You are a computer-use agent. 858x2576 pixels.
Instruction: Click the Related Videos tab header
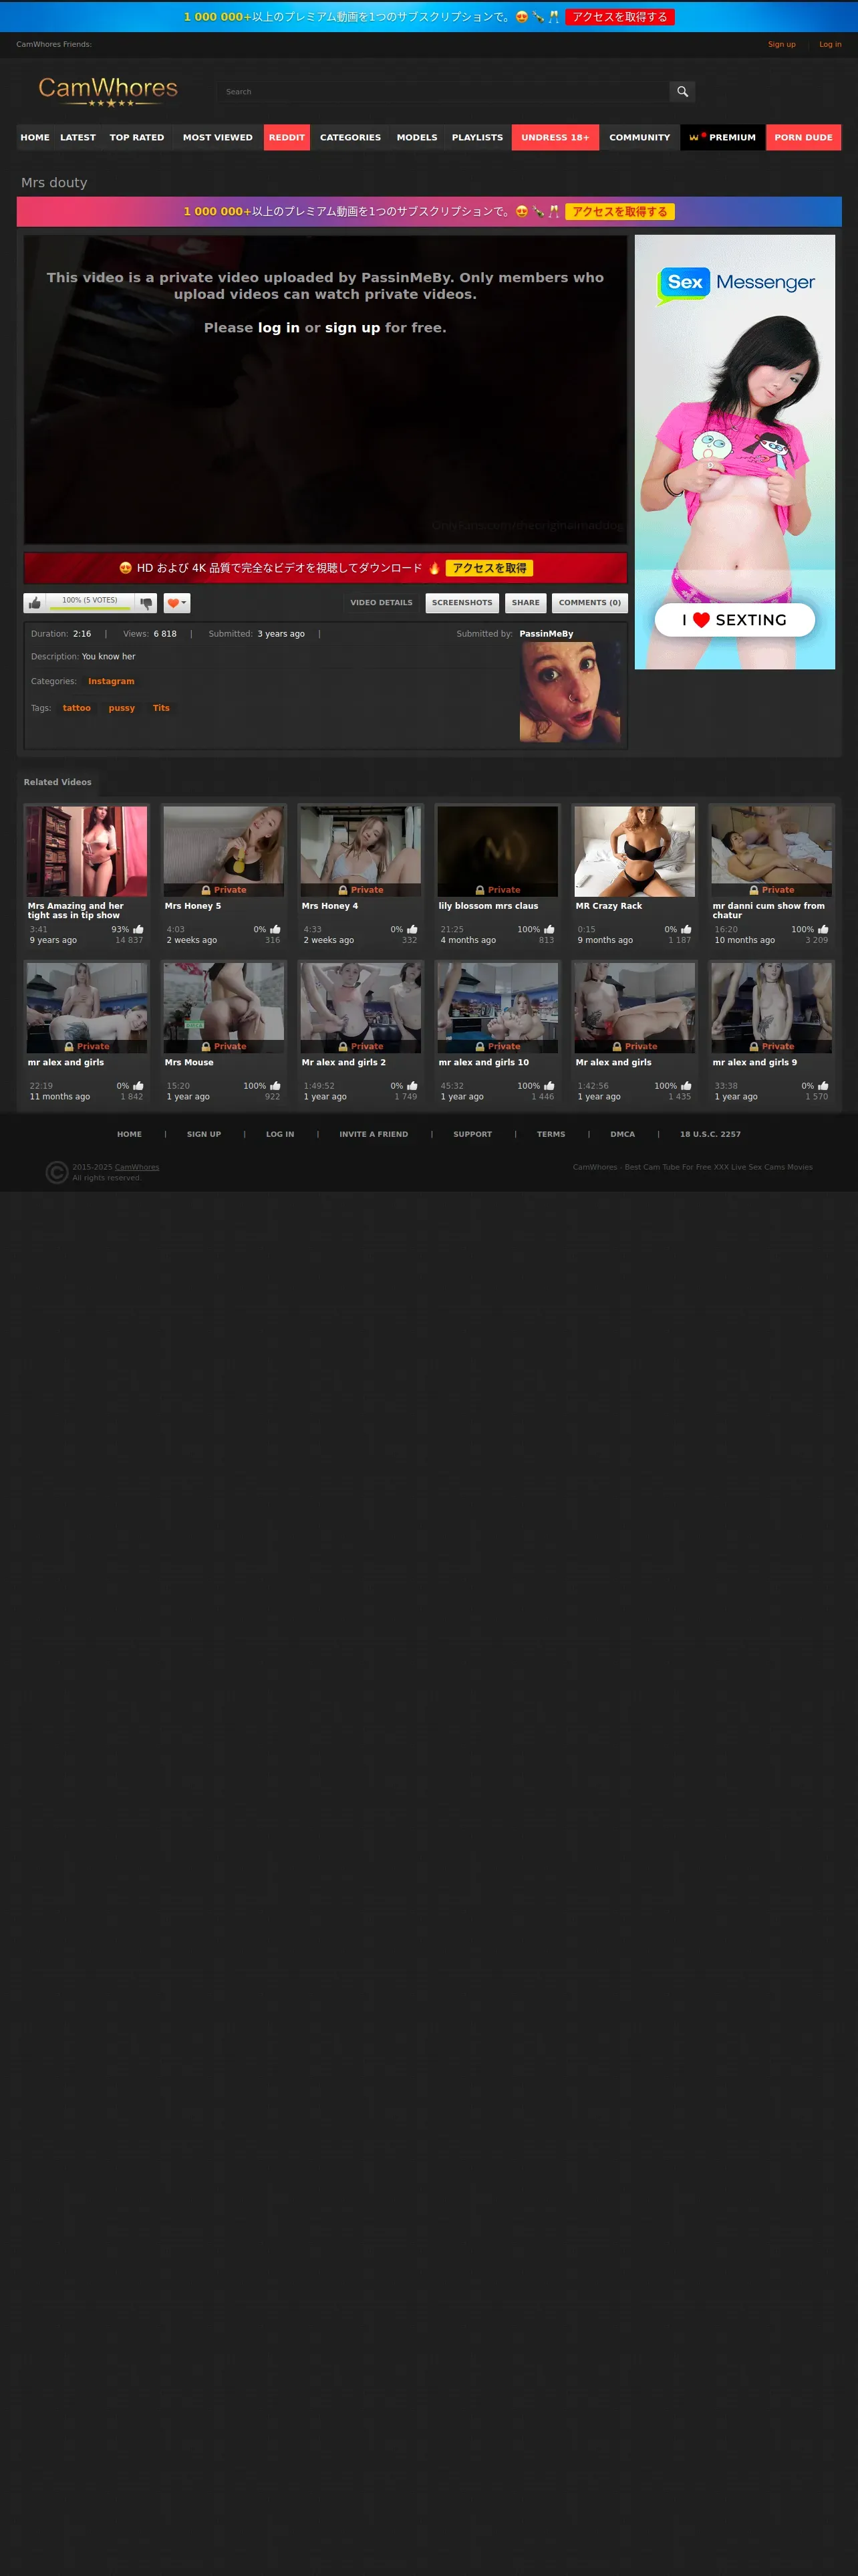tap(58, 783)
